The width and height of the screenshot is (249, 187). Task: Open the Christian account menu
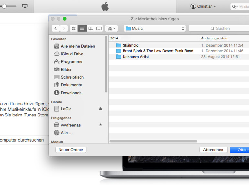pos(203,6)
